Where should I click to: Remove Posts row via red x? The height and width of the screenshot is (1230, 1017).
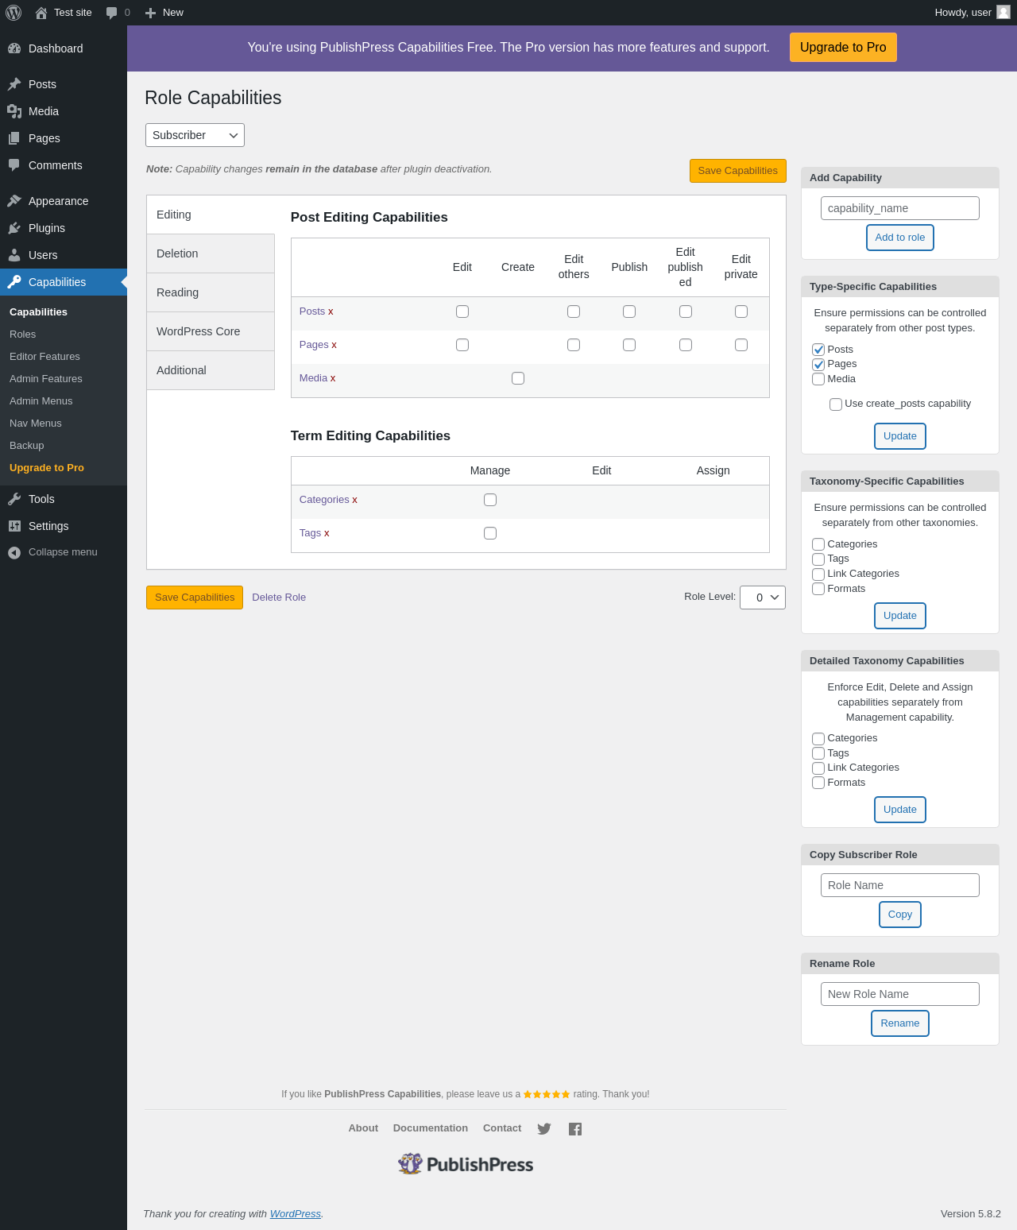[331, 311]
